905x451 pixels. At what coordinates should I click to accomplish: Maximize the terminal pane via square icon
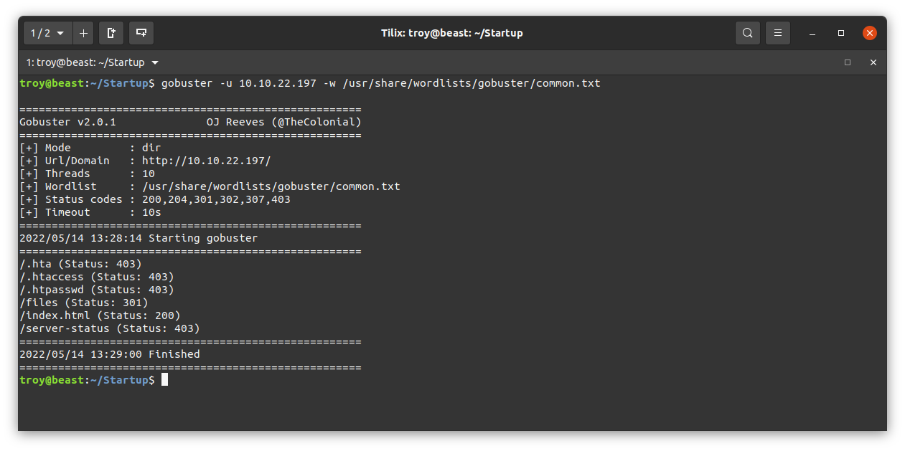tap(848, 62)
